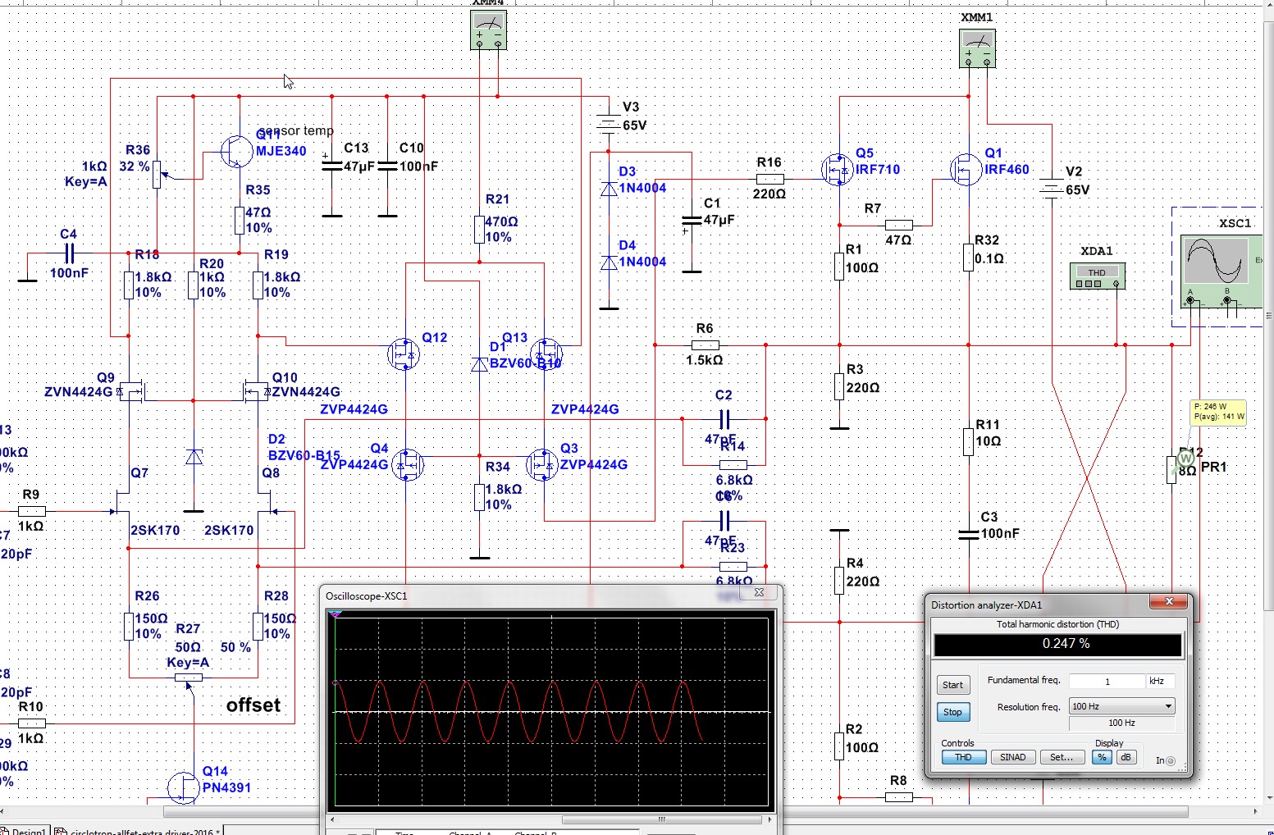Screen dimensions: 1274x835
Task: Select the C3 100nF capacitor symbol
Action: click(969, 533)
